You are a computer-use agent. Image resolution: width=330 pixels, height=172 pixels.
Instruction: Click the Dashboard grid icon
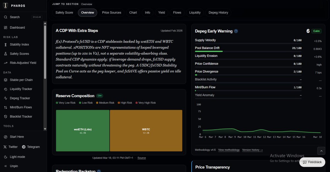coord(6,28)
